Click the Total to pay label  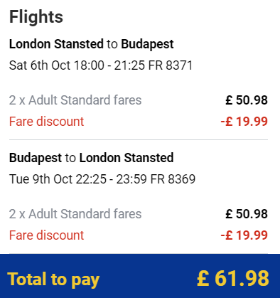(x=53, y=280)
